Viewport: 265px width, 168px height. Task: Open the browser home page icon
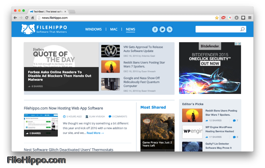click(33, 18)
